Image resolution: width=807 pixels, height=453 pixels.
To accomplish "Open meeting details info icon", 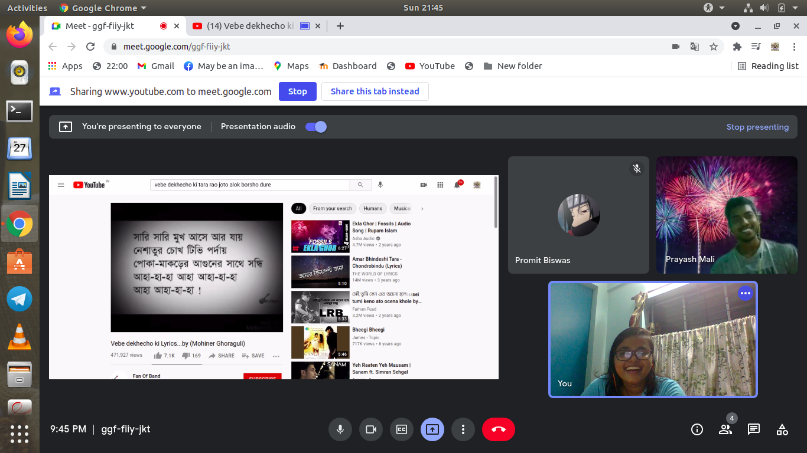I will tap(697, 429).
